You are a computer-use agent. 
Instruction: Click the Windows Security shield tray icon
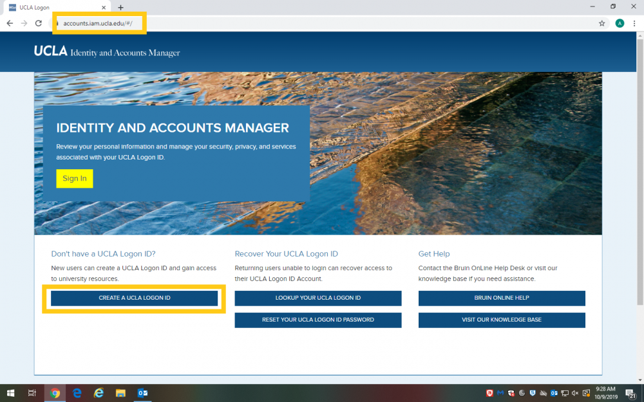pos(511,393)
